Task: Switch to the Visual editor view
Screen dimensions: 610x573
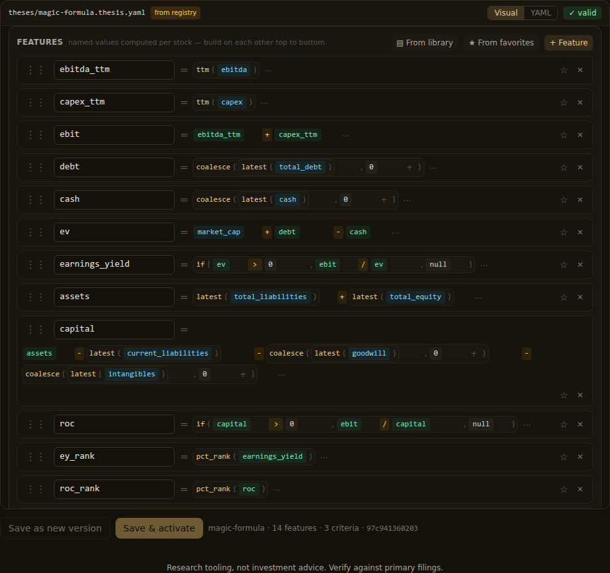Action: [x=506, y=13]
